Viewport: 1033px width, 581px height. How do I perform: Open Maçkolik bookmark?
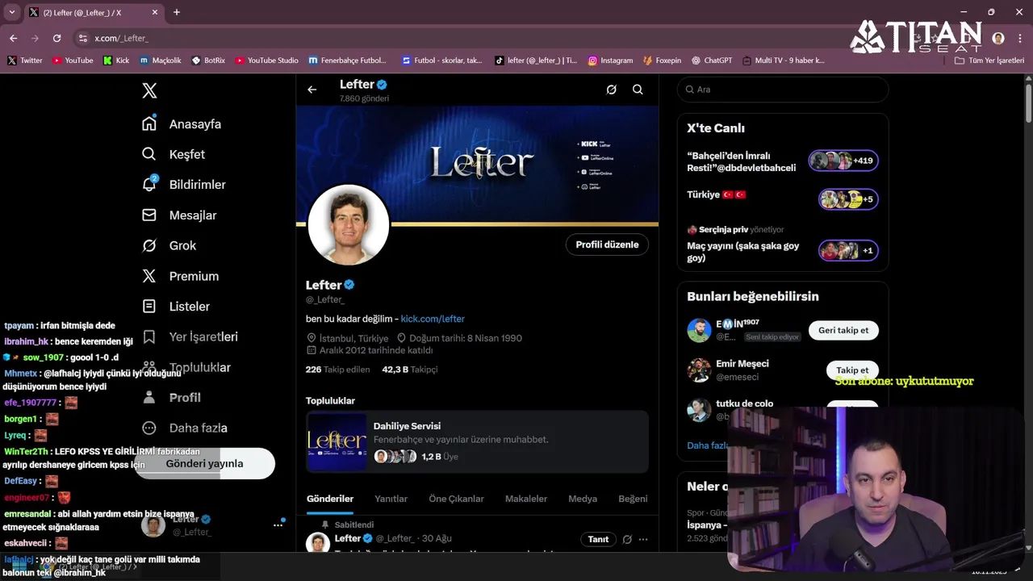tap(161, 61)
